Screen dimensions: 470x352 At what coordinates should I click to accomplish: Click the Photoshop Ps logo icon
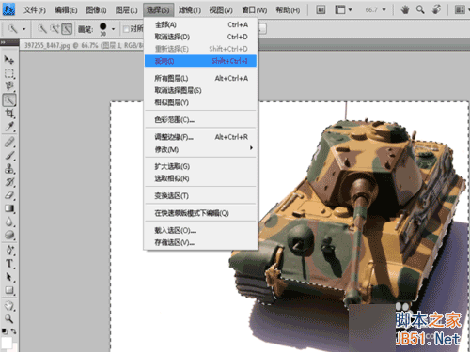(8, 9)
